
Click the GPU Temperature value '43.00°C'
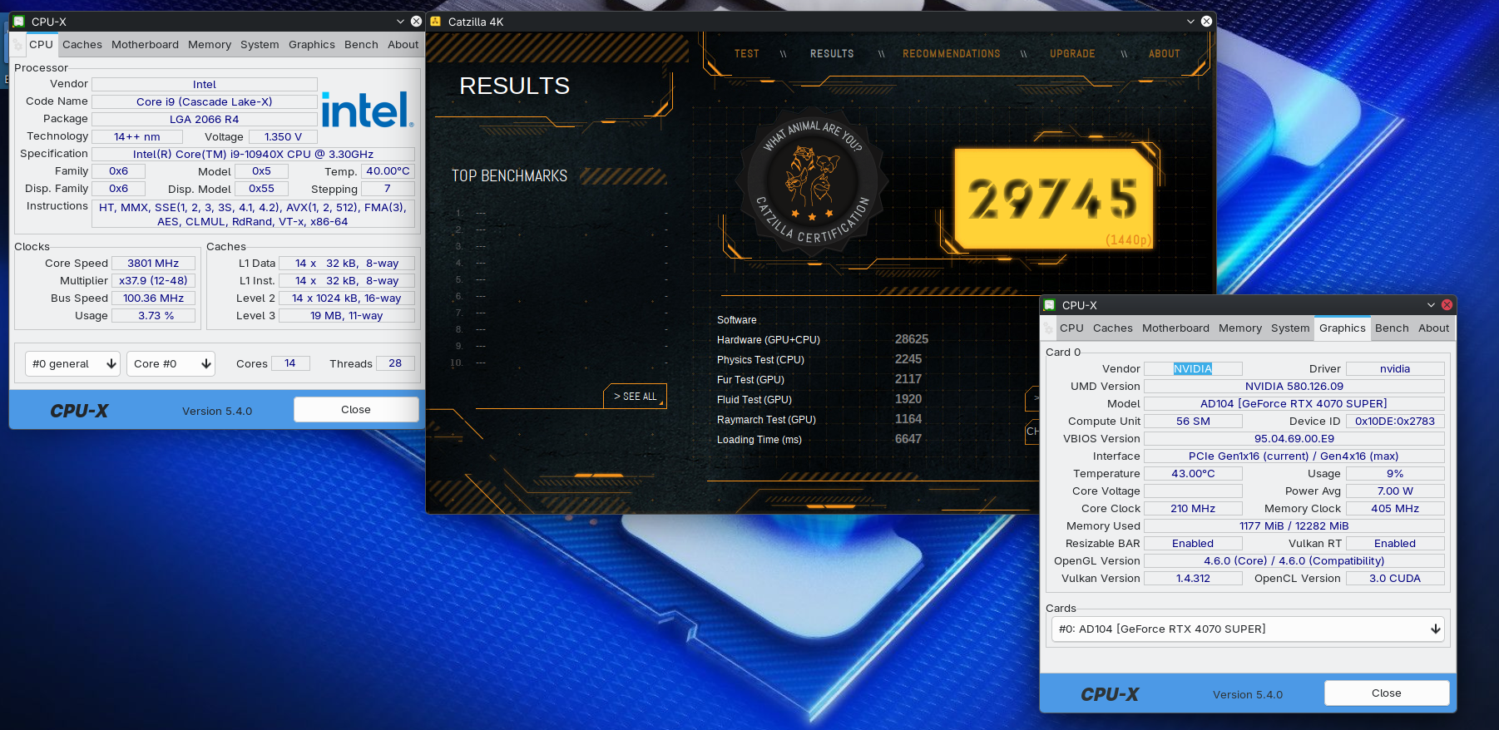pyautogui.click(x=1193, y=474)
